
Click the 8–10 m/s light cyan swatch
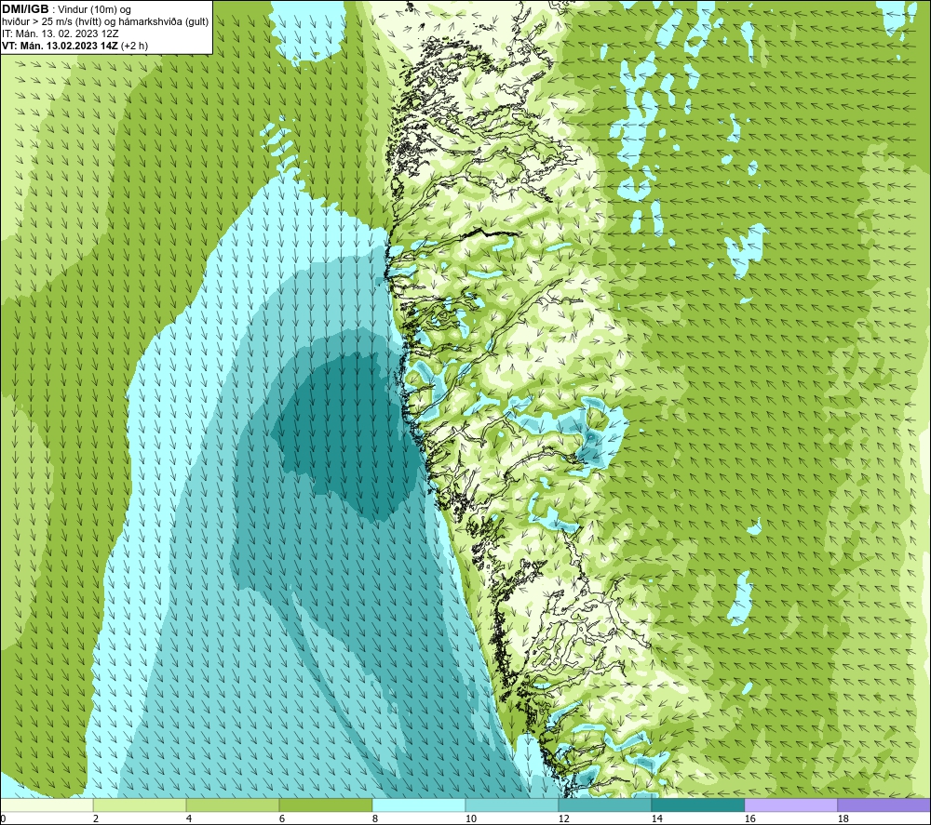419,805
